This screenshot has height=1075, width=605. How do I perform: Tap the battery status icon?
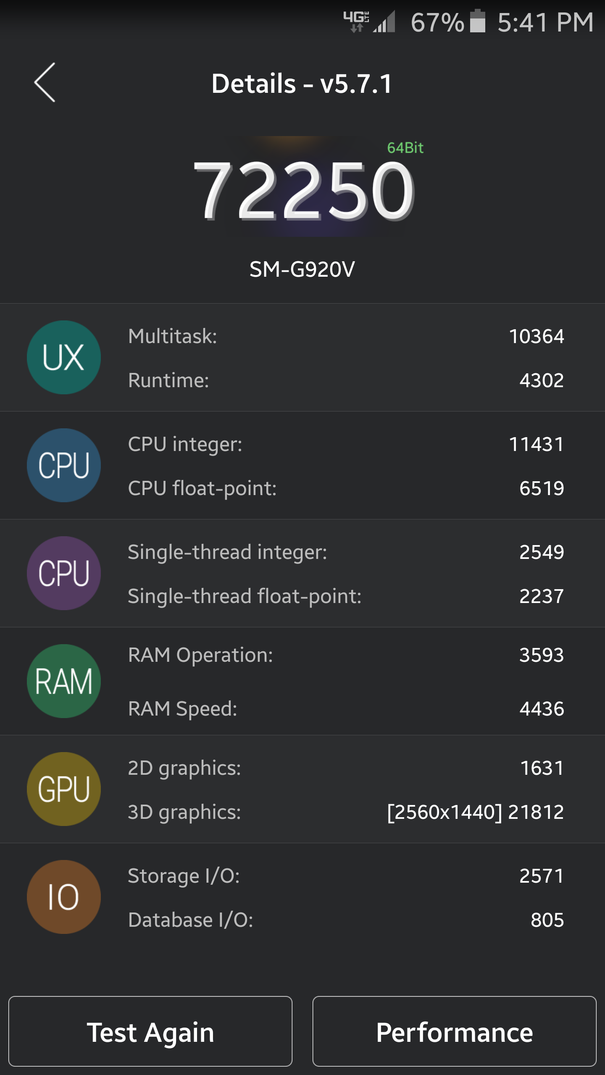coord(477,21)
